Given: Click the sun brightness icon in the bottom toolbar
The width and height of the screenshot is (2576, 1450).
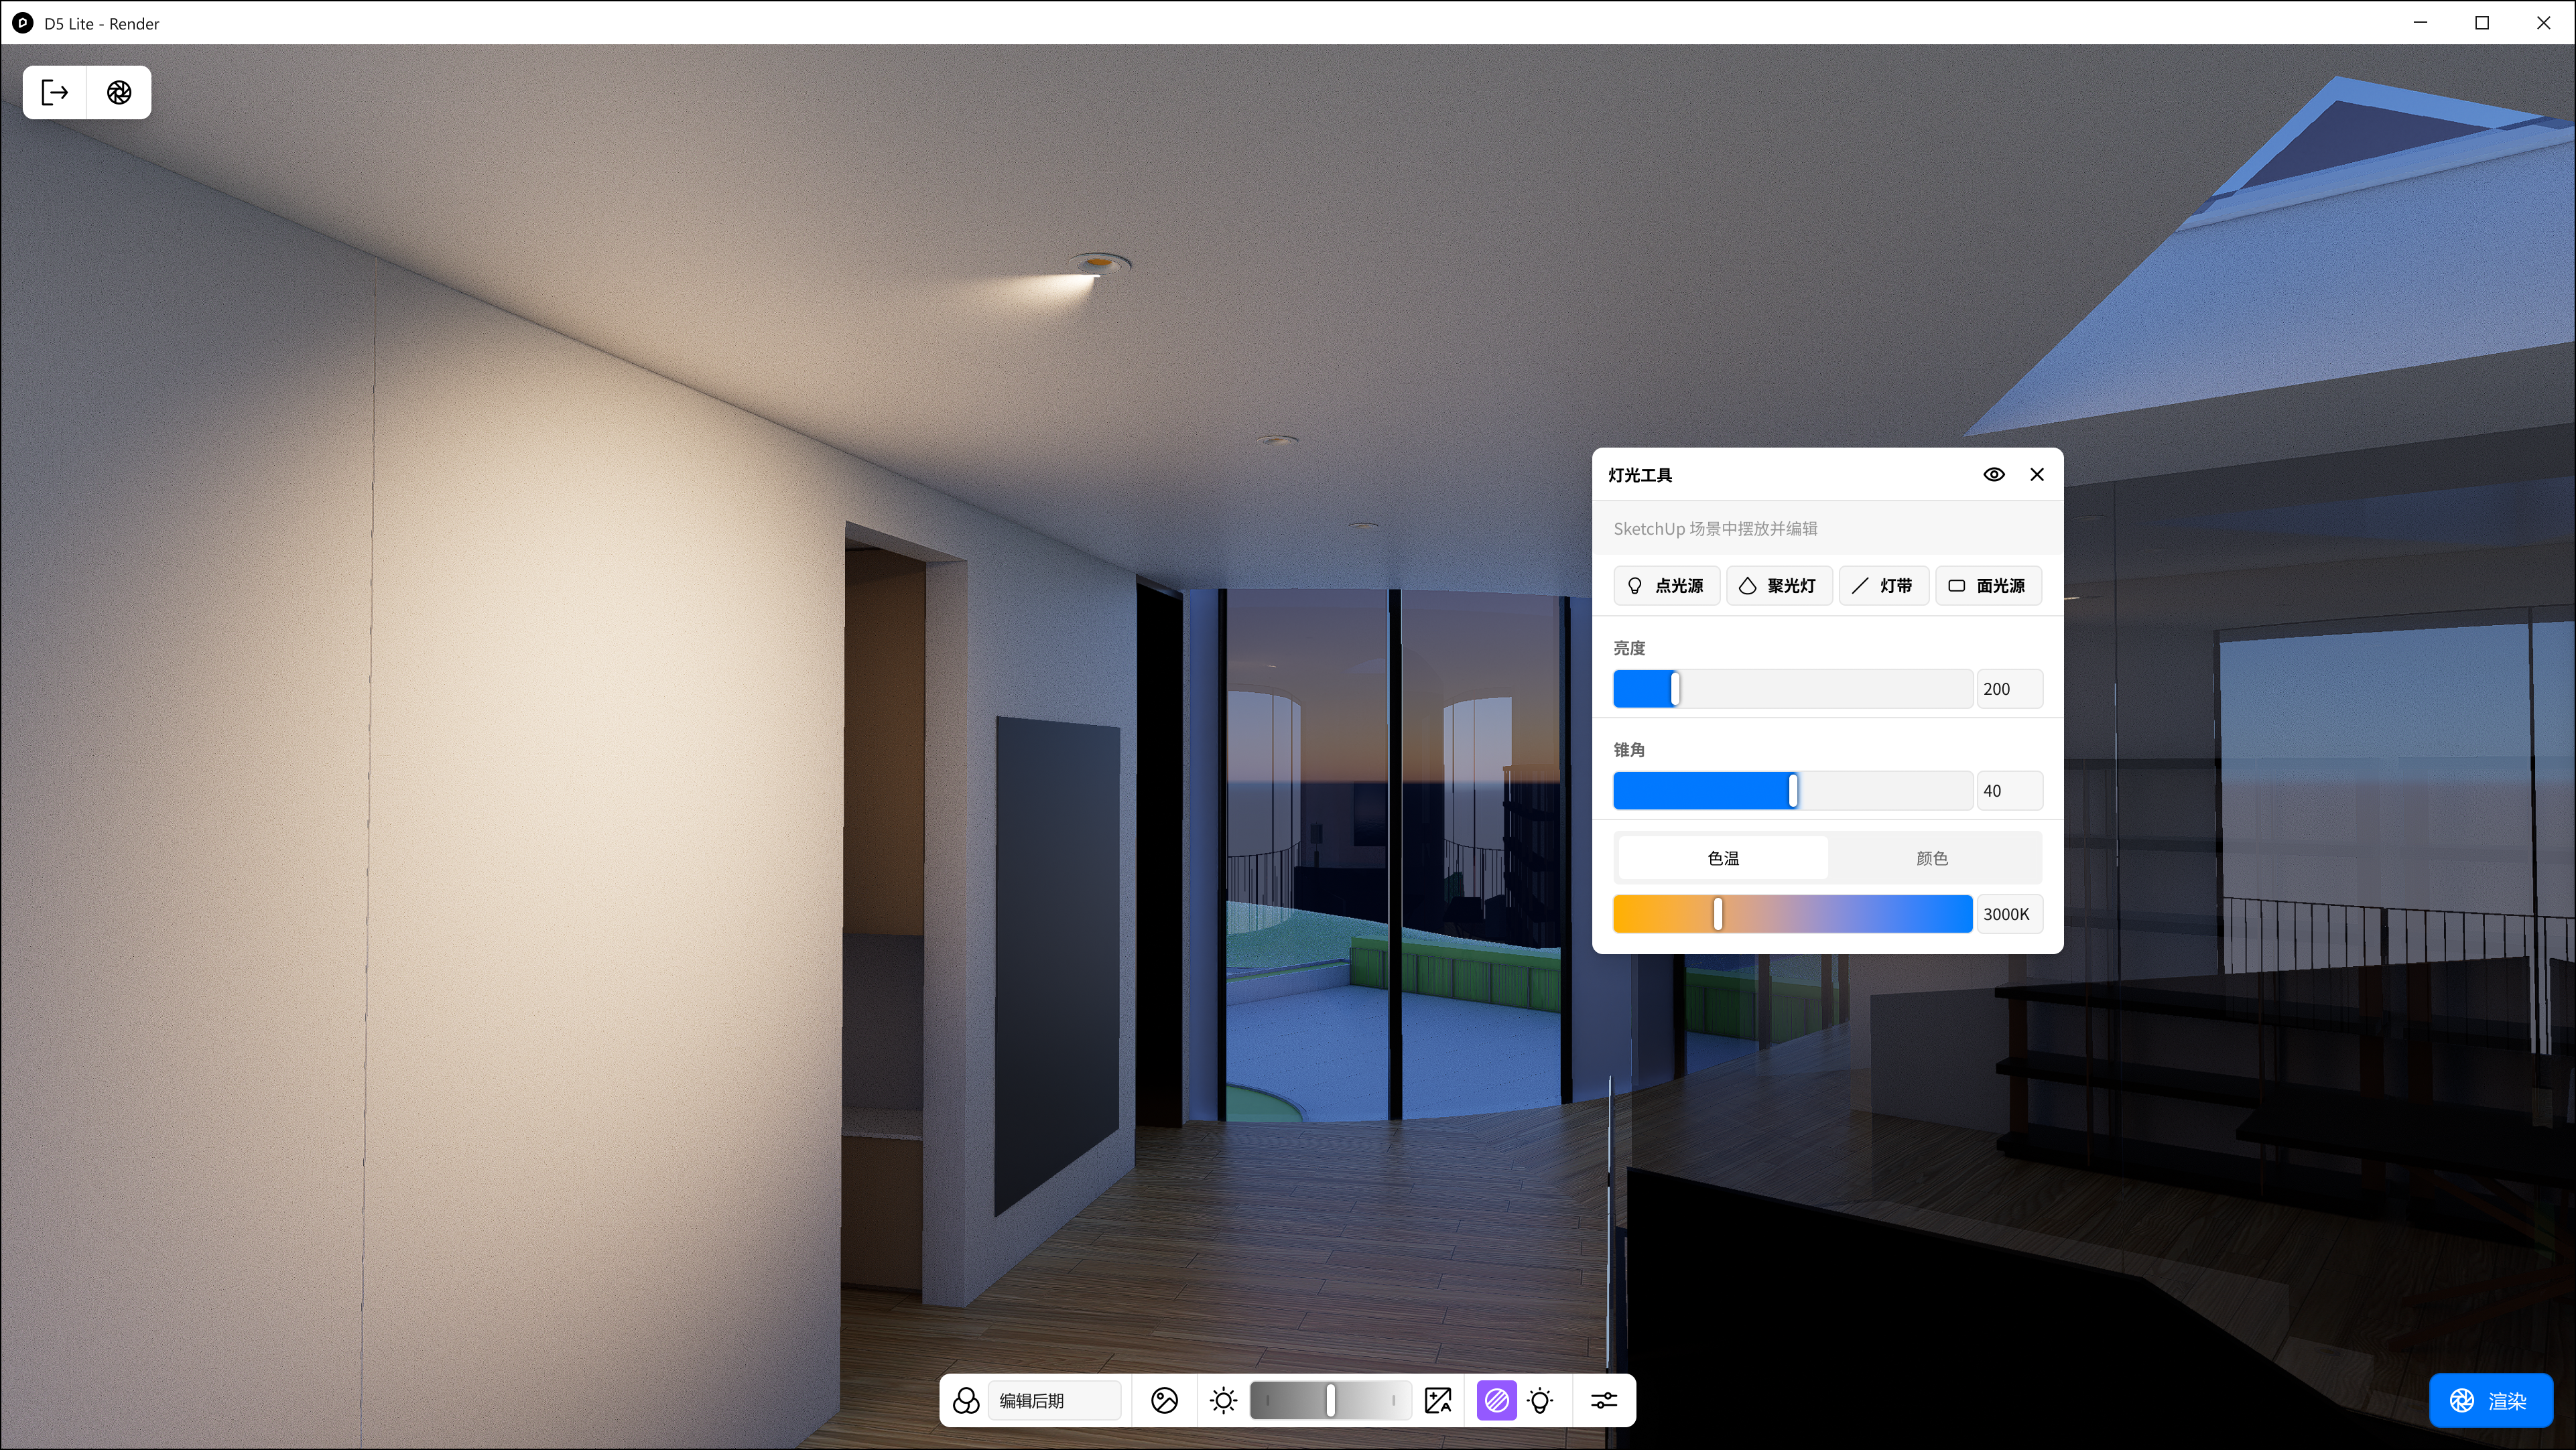Looking at the screenshot, I should click(x=1223, y=1400).
